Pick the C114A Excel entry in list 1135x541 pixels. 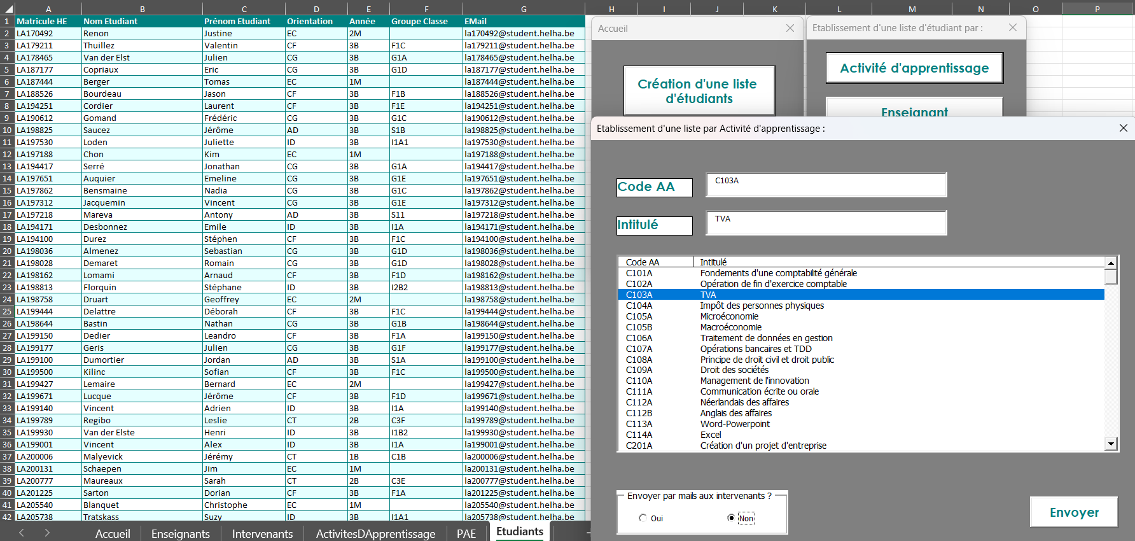point(710,435)
